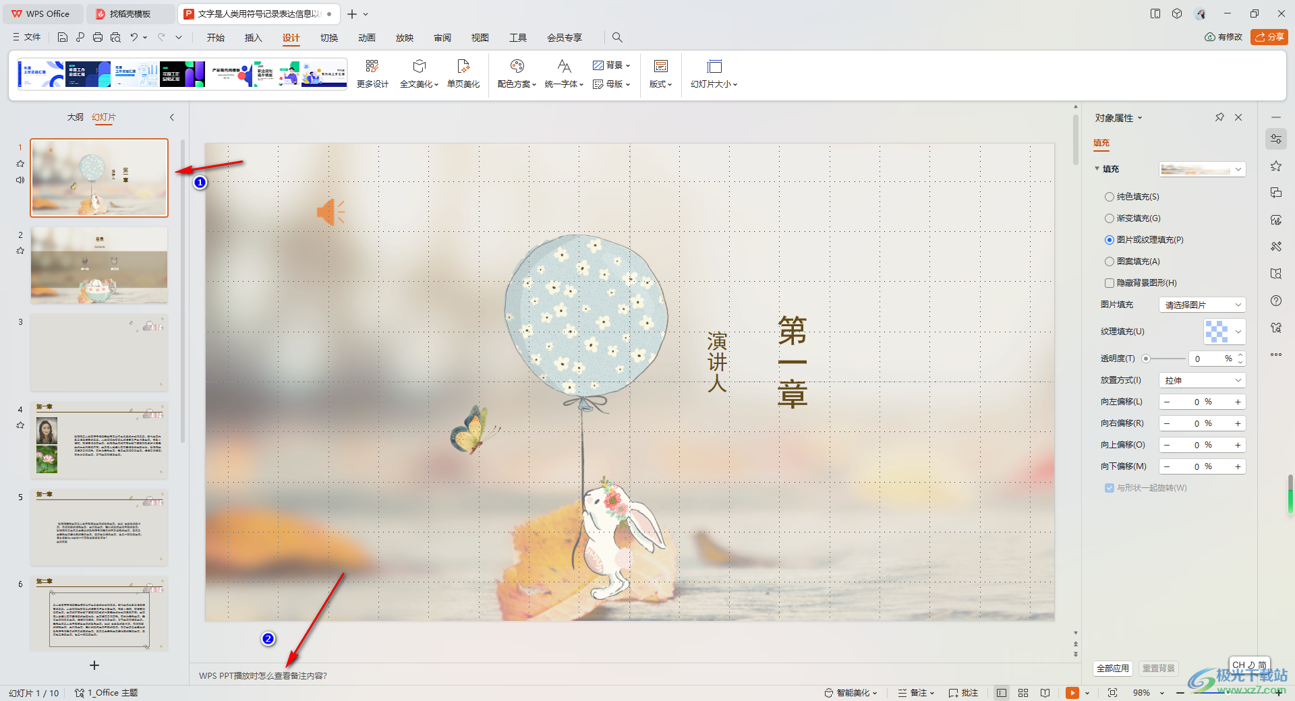Viewport: 1295px width, 701px height.
Task: Click the 分享 (Share) button
Action: 1269,37
